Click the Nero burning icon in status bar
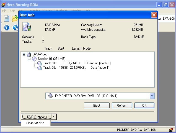This screenshot has width=176, height=133. click(x=171, y=130)
